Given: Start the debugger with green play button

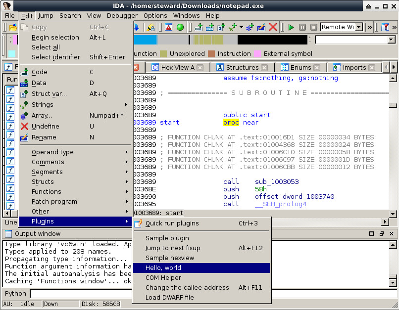Looking at the screenshot, I should pyautogui.click(x=291, y=27).
